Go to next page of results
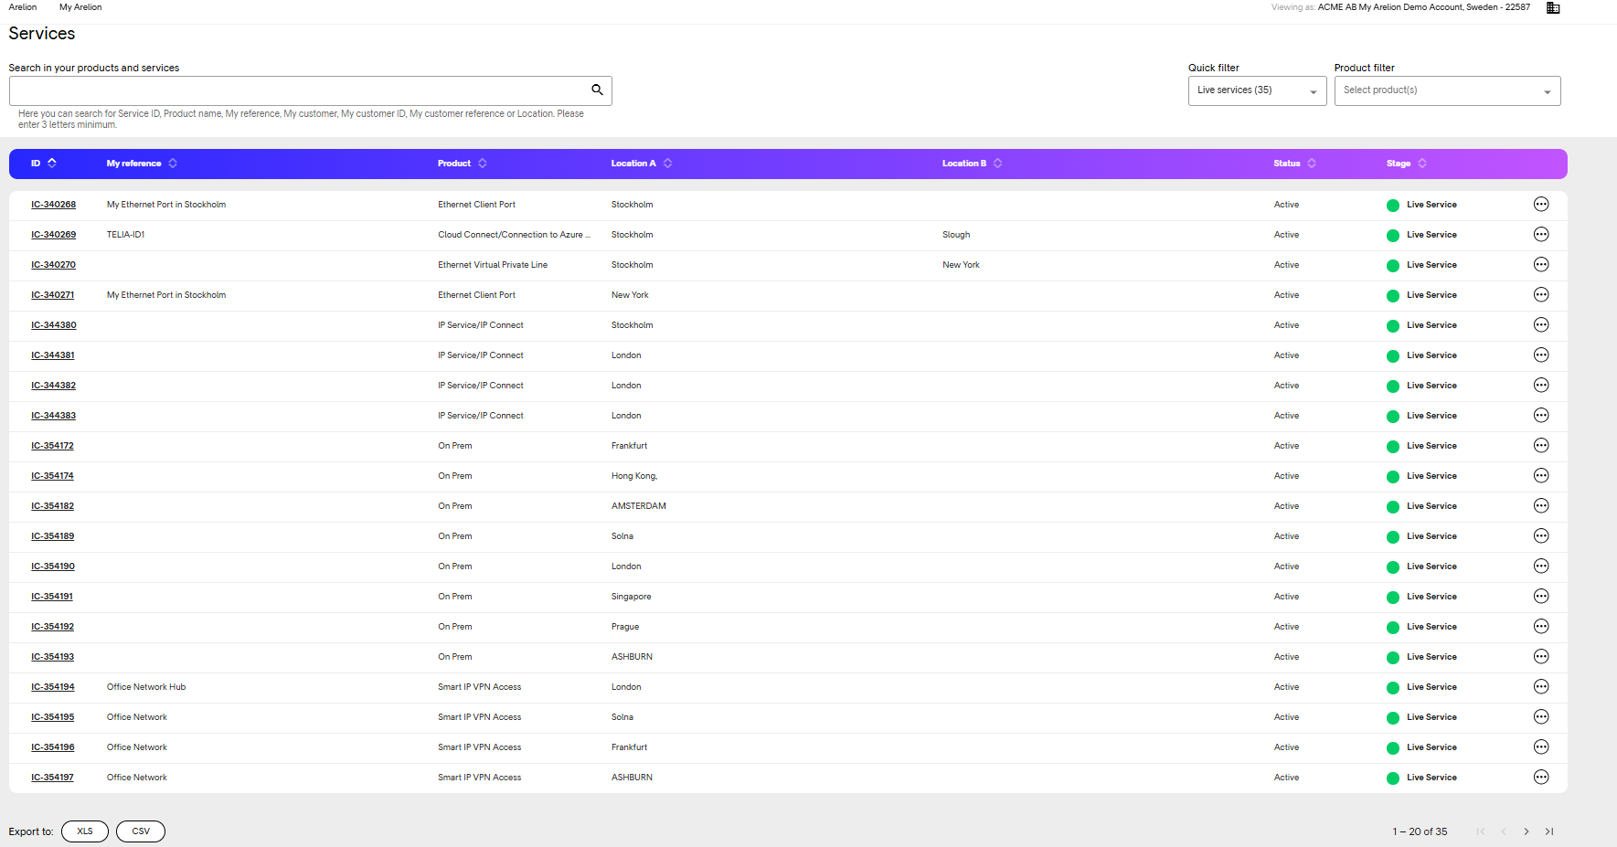1617x847 pixels. 1527,831
